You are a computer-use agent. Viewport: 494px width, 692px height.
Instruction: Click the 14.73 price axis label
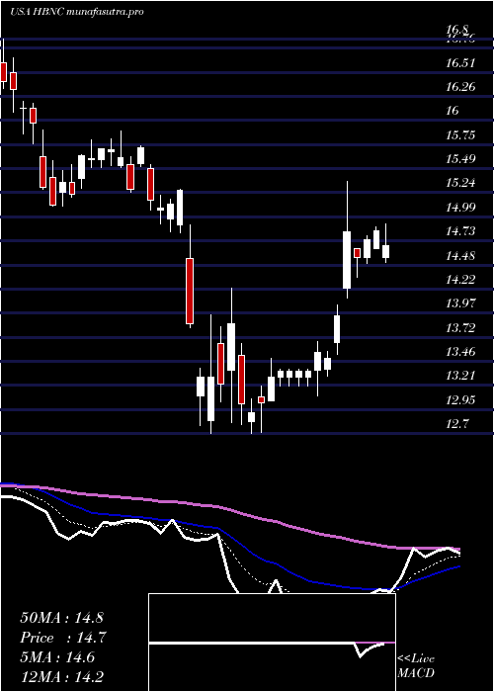(x=460, y=231)
